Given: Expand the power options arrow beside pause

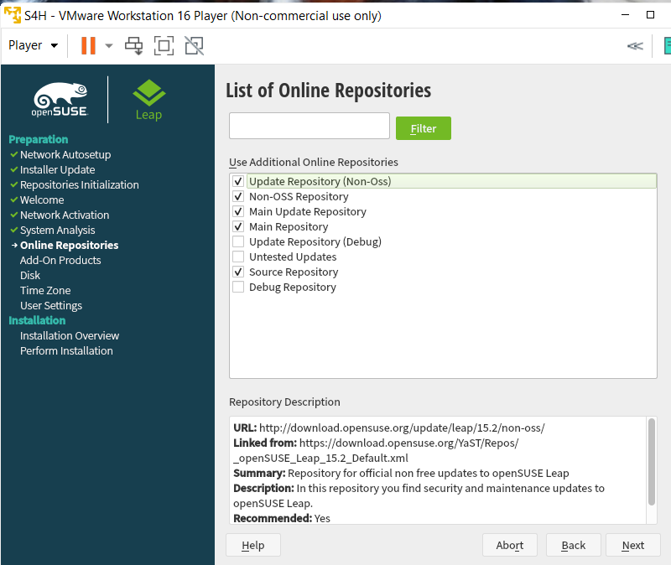Looking at the screenshot, I should [109, 45].
